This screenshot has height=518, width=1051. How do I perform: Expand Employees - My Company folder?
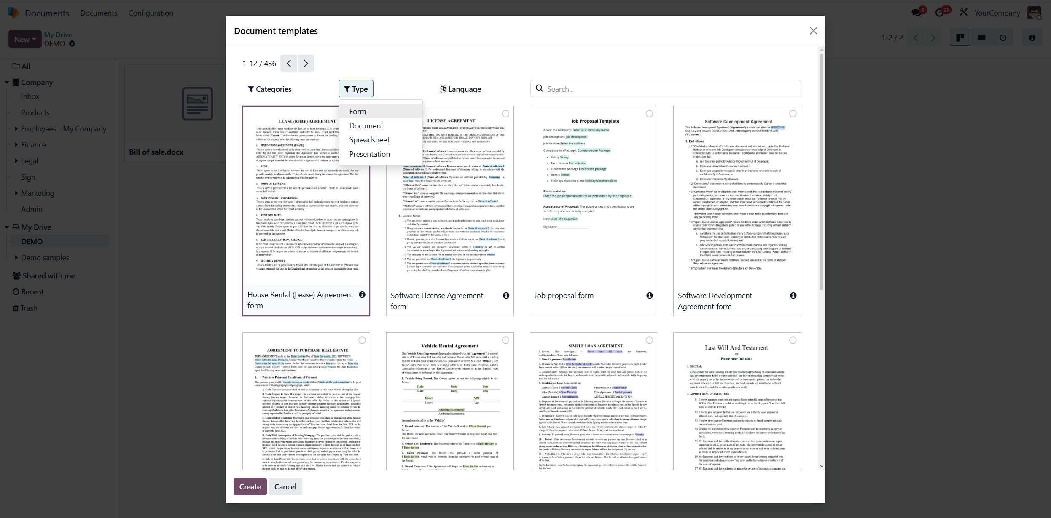tap(16, 128)
